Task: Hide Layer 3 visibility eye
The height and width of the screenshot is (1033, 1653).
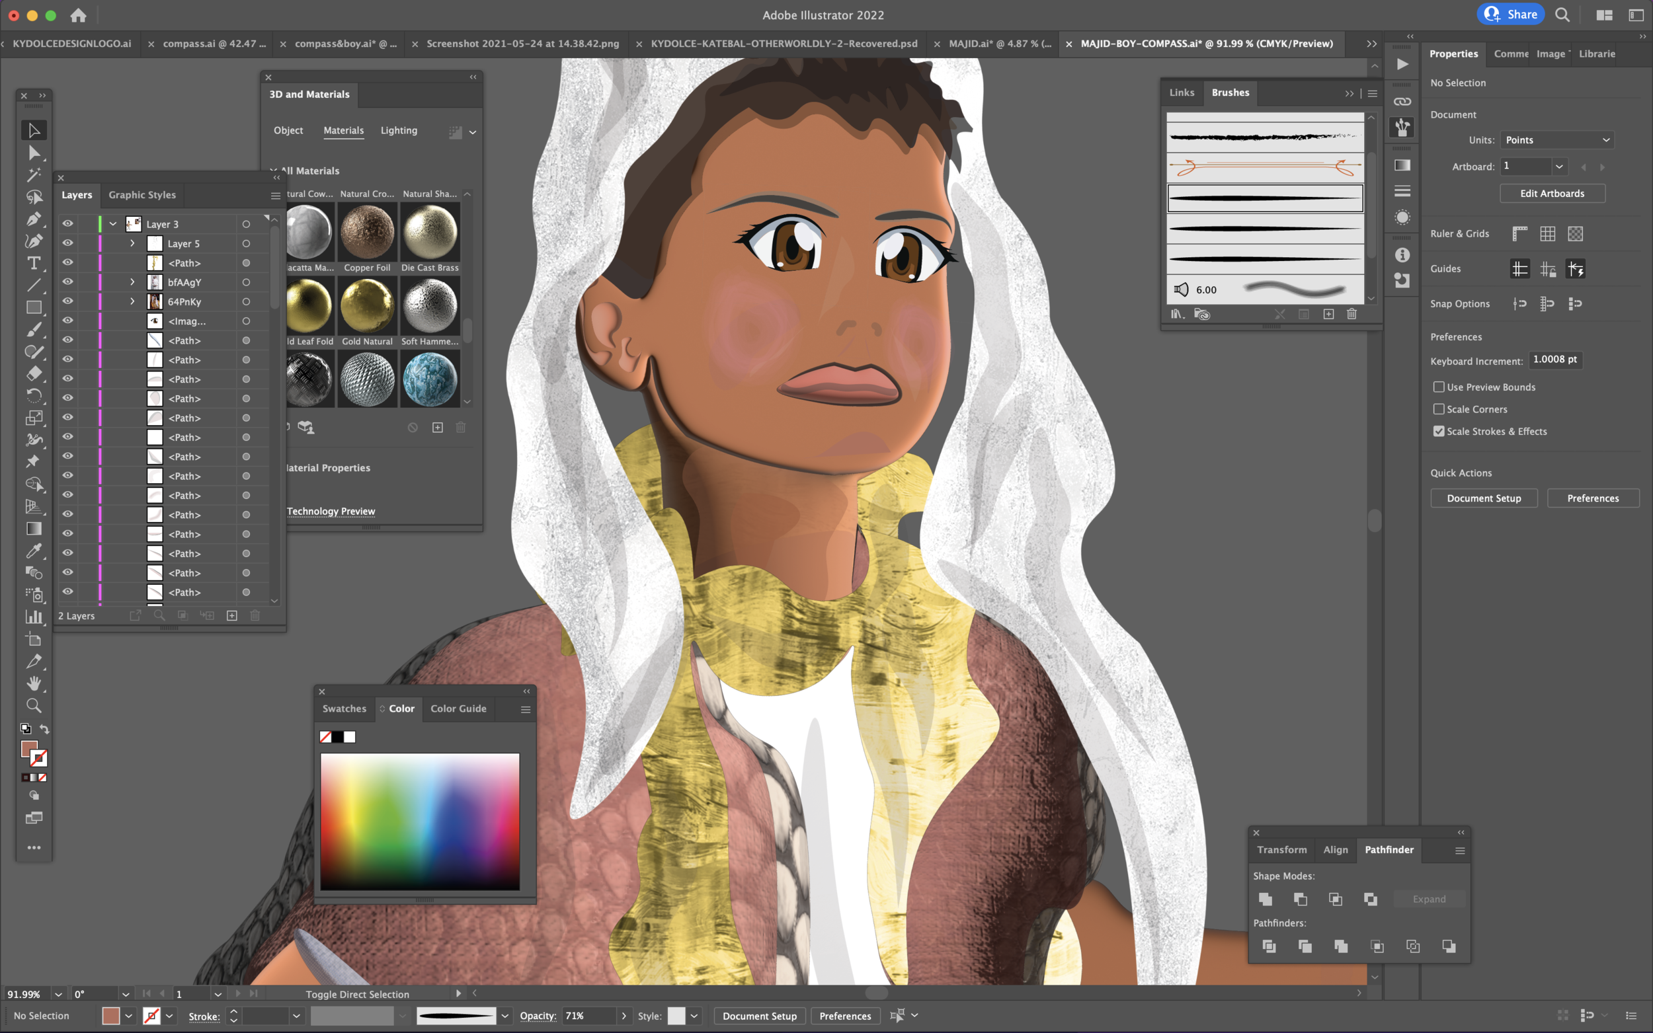Action: (x=67, y=223)
